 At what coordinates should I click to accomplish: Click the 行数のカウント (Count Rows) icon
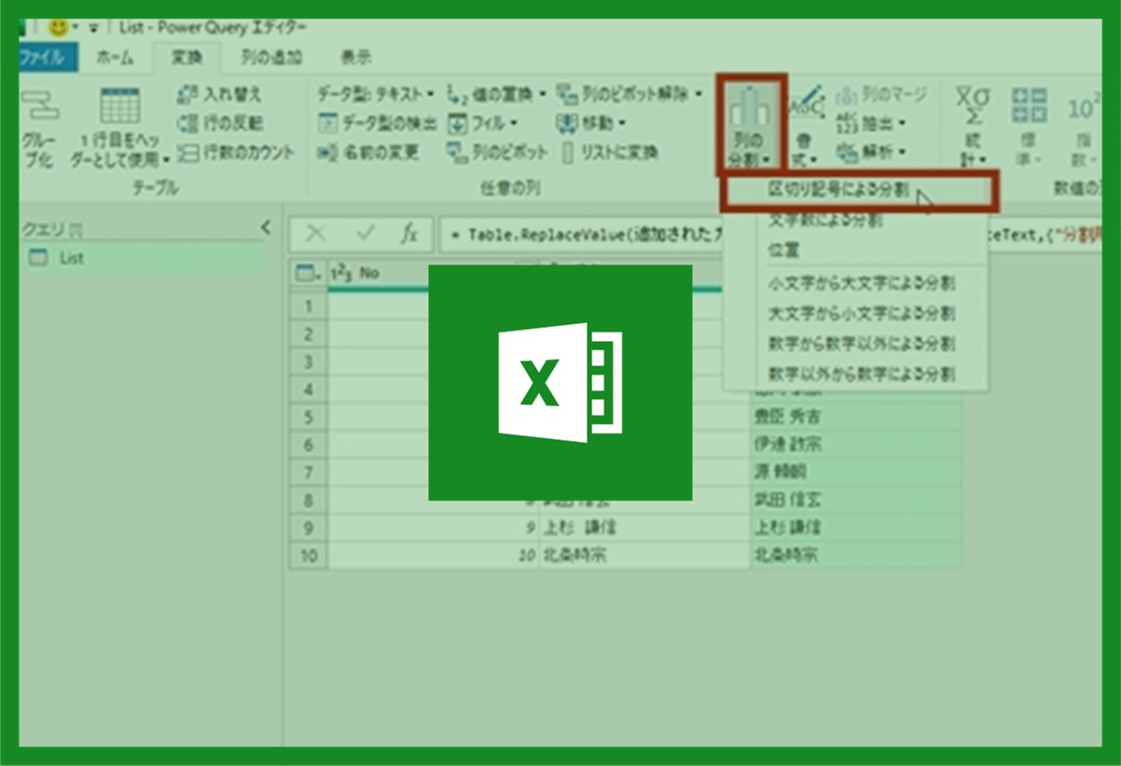point(187,152)
